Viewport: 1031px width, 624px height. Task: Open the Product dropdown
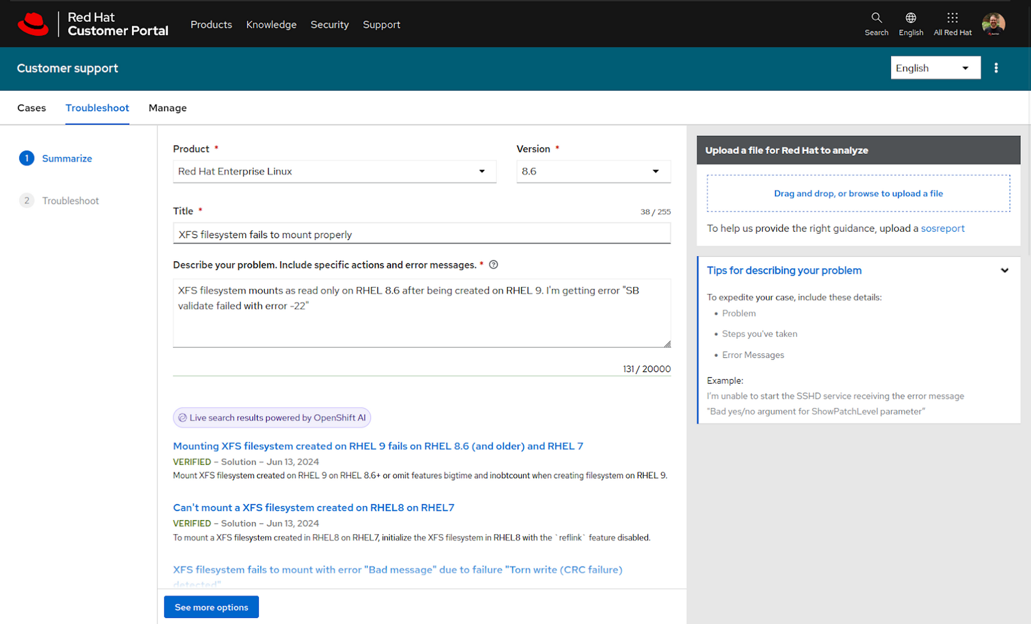pyautogui.click(x=334, y=172)
